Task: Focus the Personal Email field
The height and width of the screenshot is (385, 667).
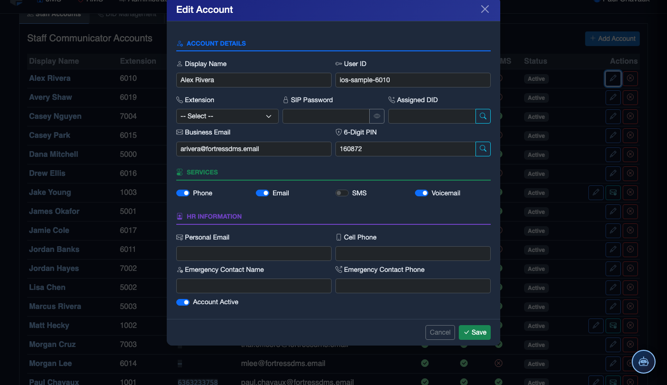Action: coord(254,253)
